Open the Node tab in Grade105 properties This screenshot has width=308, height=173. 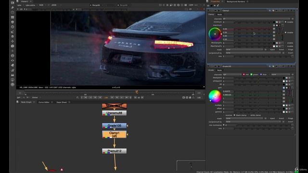(x=219, y=70)
